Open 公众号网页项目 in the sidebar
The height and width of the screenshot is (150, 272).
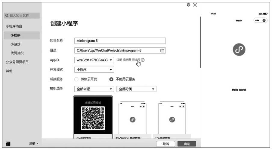[17, 62]
